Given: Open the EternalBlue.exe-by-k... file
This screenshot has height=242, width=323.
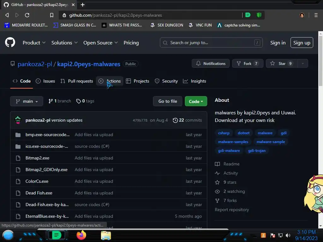Looking at the screenshot, I should (x=47, y=216).
